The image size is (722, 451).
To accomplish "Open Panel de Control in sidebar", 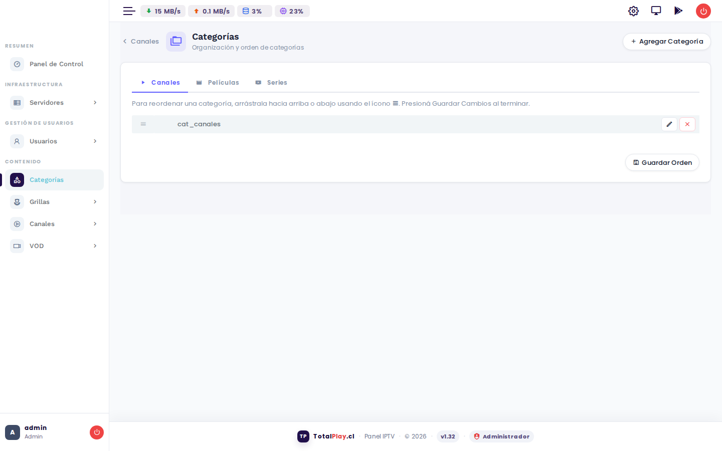I will 54,64.
